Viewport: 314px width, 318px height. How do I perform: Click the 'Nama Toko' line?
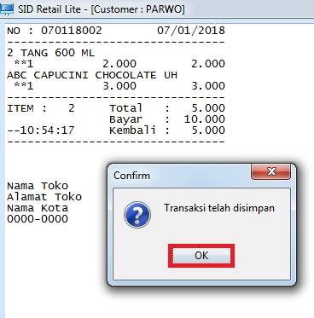click(x=38, y=186)
